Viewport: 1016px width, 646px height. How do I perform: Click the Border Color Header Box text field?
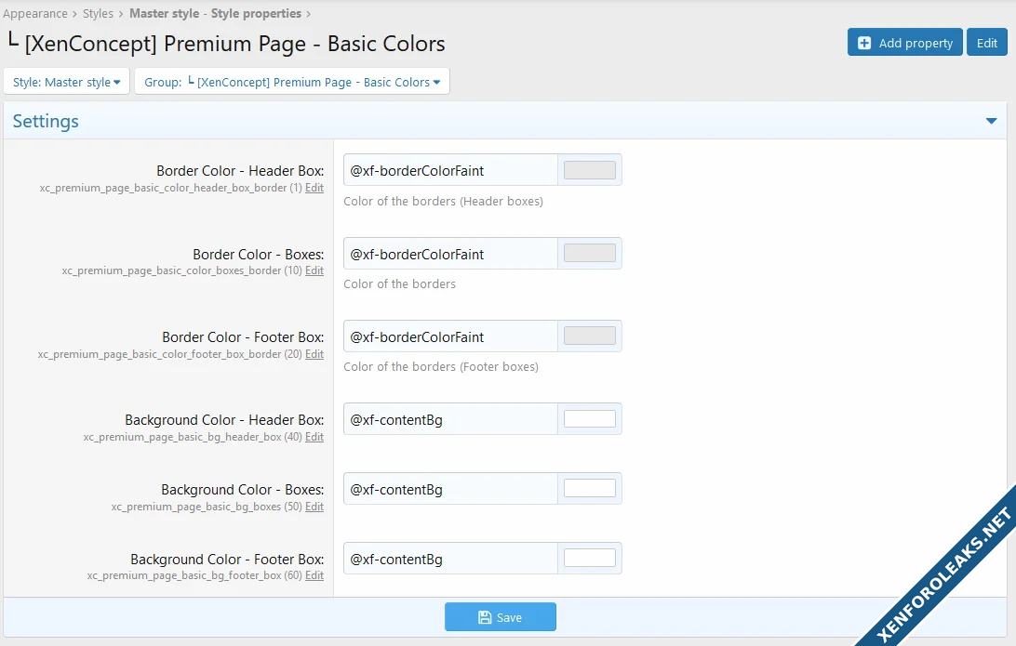tap(450, 170)
